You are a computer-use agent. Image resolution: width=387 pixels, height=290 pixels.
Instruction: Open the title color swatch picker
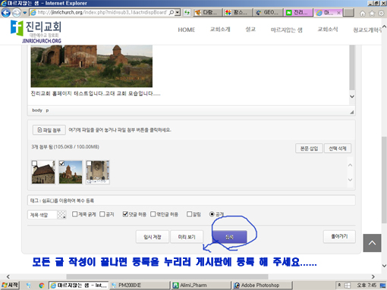click(61, 215)
